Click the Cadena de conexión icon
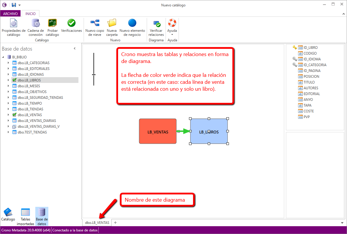 pos(36,28)
